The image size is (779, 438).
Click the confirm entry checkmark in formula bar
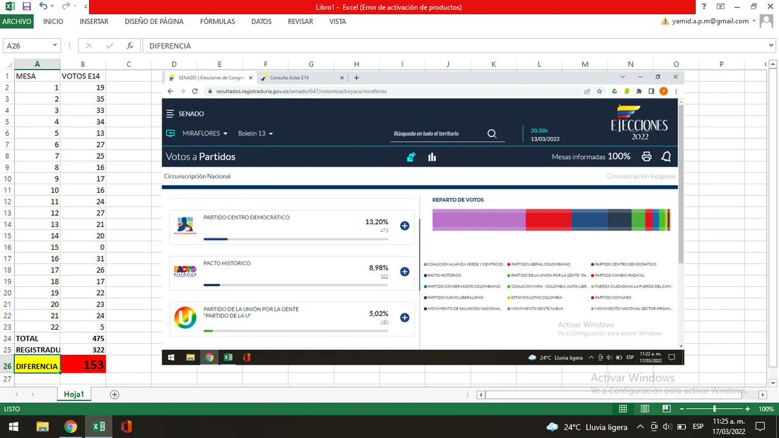coord(109,46)
